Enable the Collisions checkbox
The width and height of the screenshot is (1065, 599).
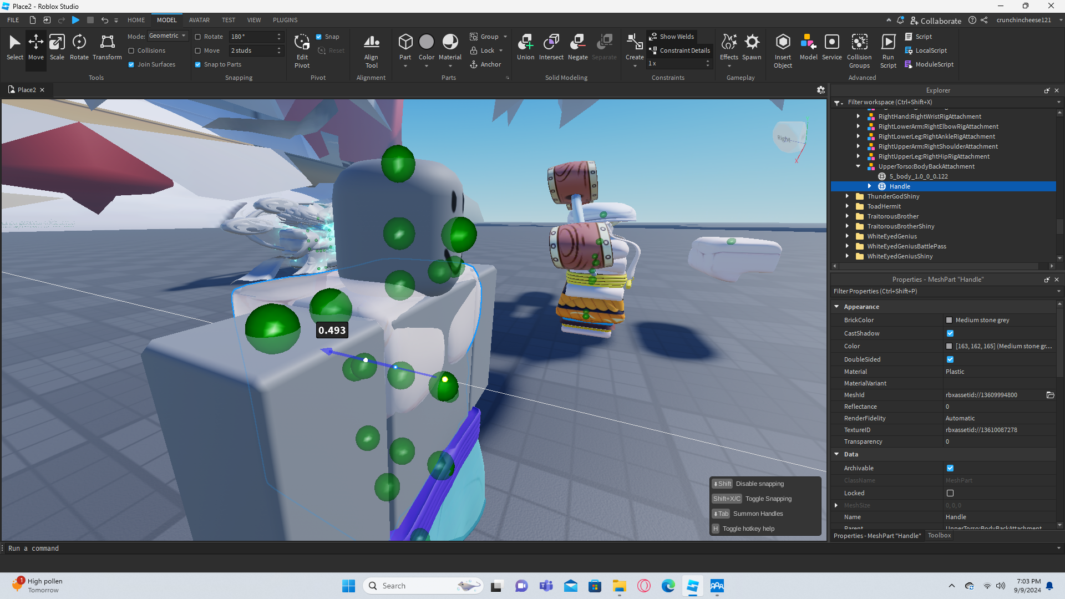coord(131,50)
